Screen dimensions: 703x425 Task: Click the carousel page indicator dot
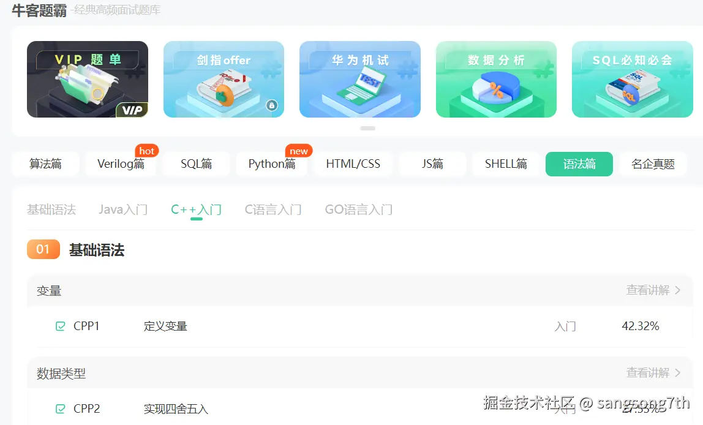point(367,128)
